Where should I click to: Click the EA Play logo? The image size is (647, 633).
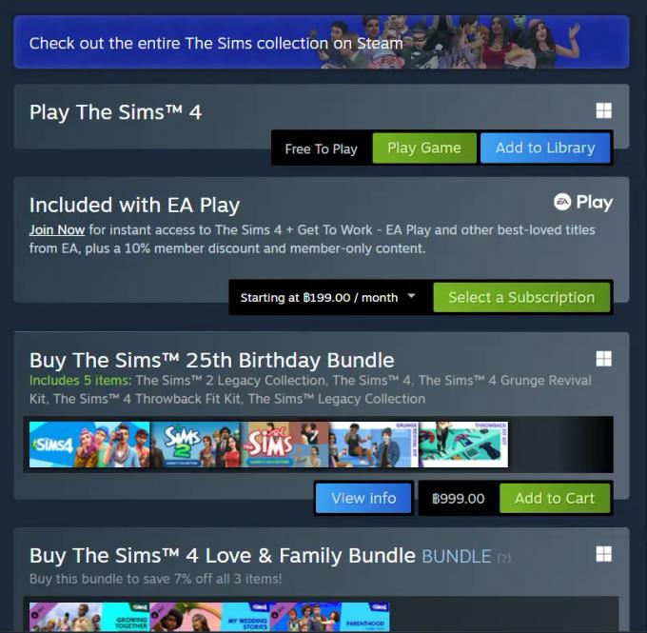[x=583, y=203]
